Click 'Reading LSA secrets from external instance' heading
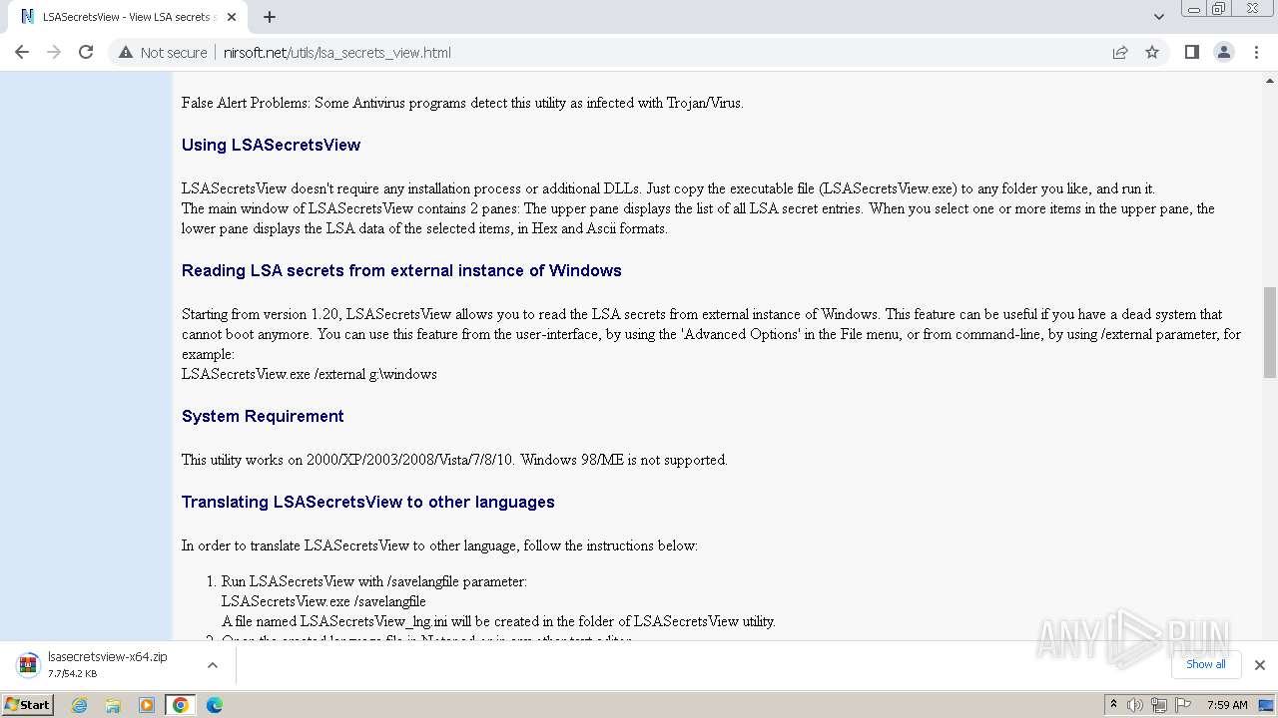This screenshot has height=718, width=1278. (401, 270)
